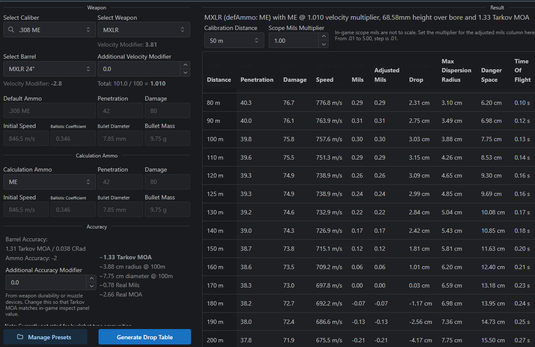The width and height of the screenshot is (535, 347).
Task: Click the Damage column header in results table
Action: pyautogui.click(x=295, y=80)
